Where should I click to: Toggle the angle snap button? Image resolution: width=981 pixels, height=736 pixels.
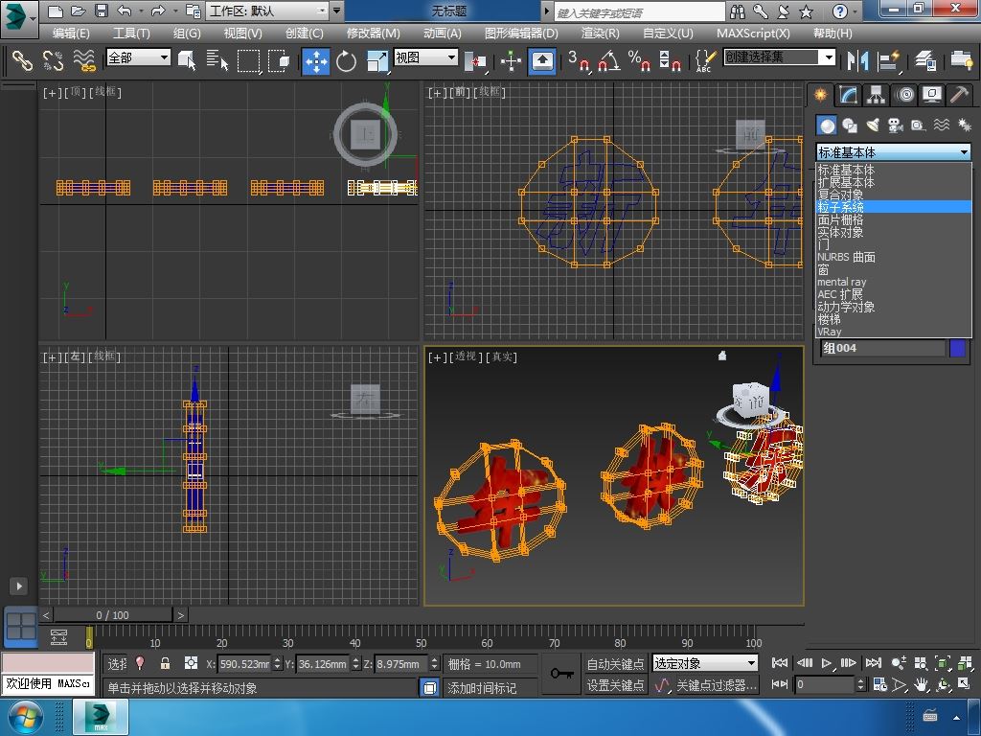608,60
